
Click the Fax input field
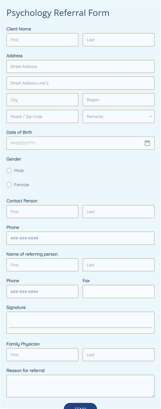119,291
